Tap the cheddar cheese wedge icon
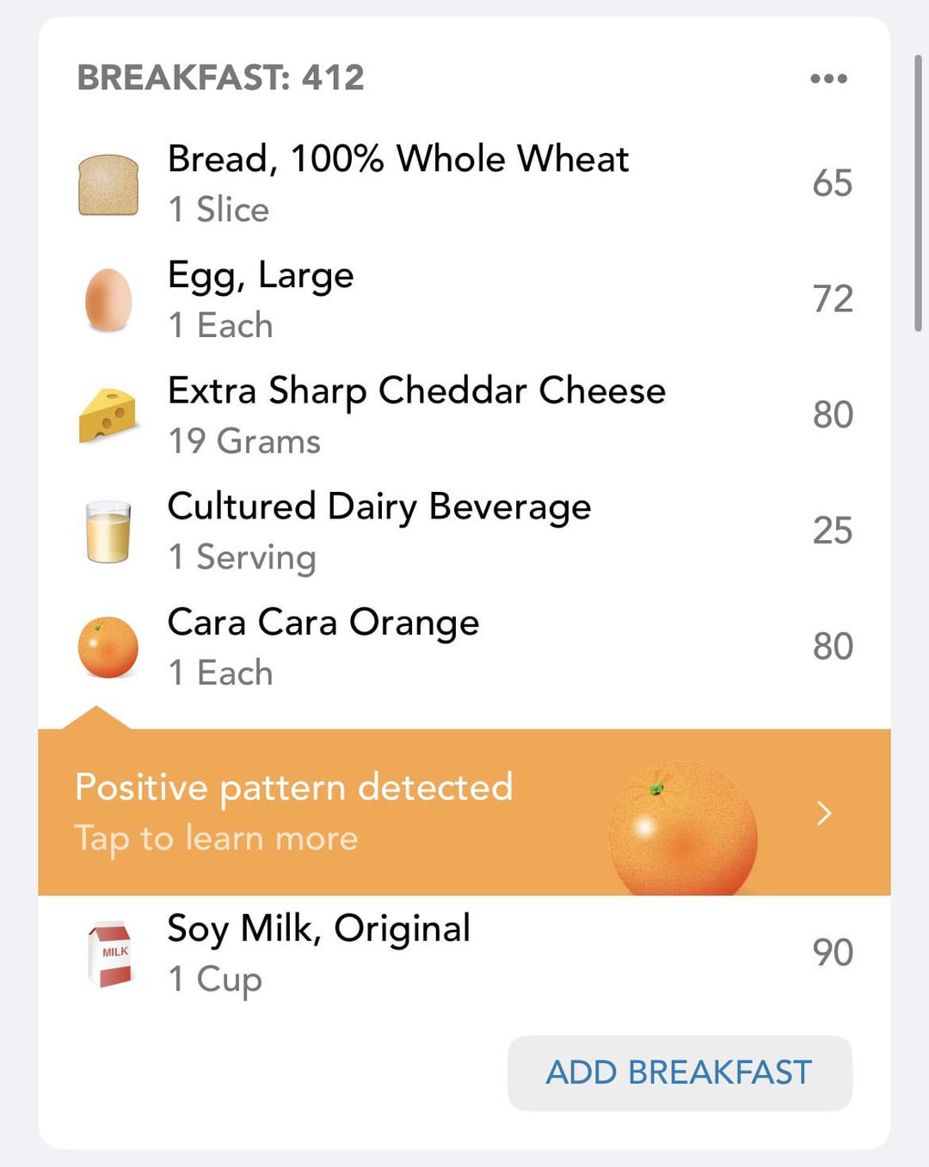 click(108, 415)
